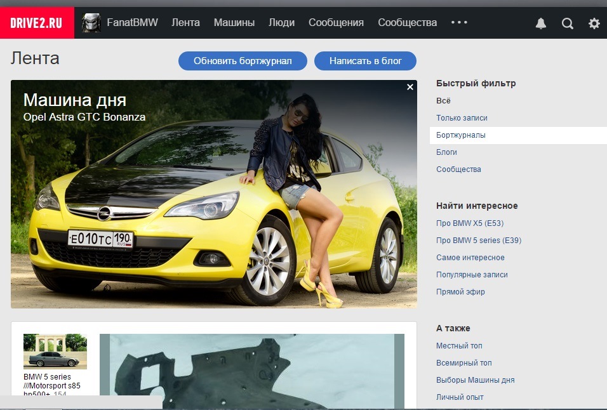Screen dimensions: 607x410
Task: Open notifications bell icon
Action: click(541, 23)
